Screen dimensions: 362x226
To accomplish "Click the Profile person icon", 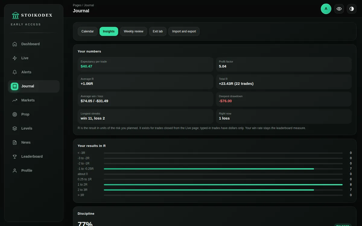I will tap(14, 171).
